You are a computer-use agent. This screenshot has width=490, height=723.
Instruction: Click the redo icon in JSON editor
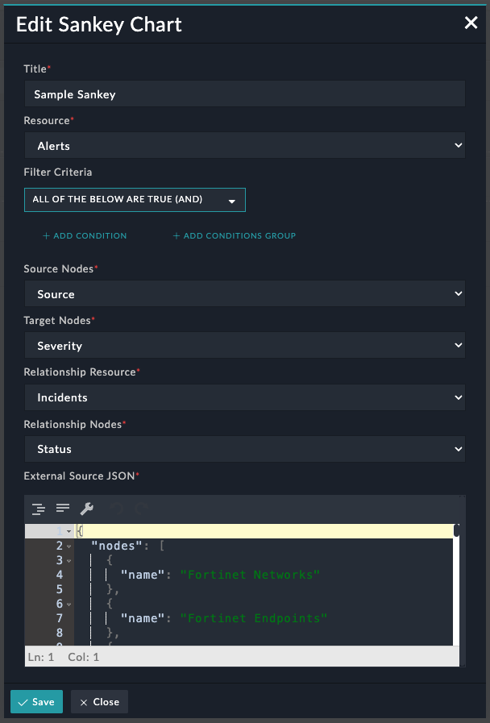(x=141, y=509)
